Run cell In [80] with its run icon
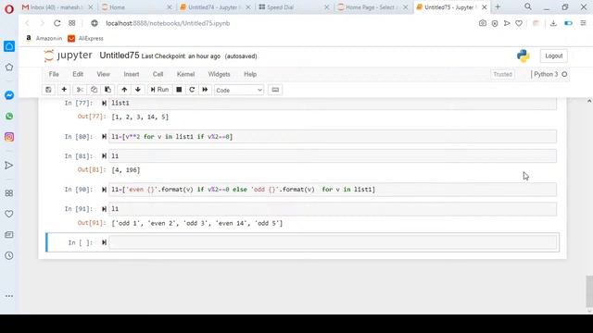Image resolution: width=593 pixels, height=333 pixels. click(104, 137)
